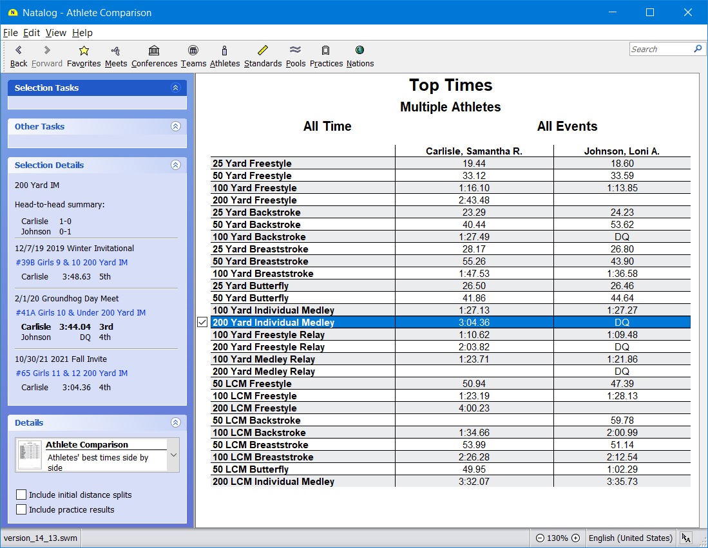Open the Favorites star icon
Screen dimensions: 708x548
coord(84,51)
